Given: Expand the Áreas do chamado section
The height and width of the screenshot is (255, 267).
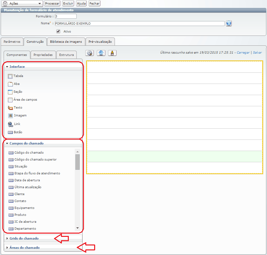Looking at the screenshot, I should pos(24,247).
